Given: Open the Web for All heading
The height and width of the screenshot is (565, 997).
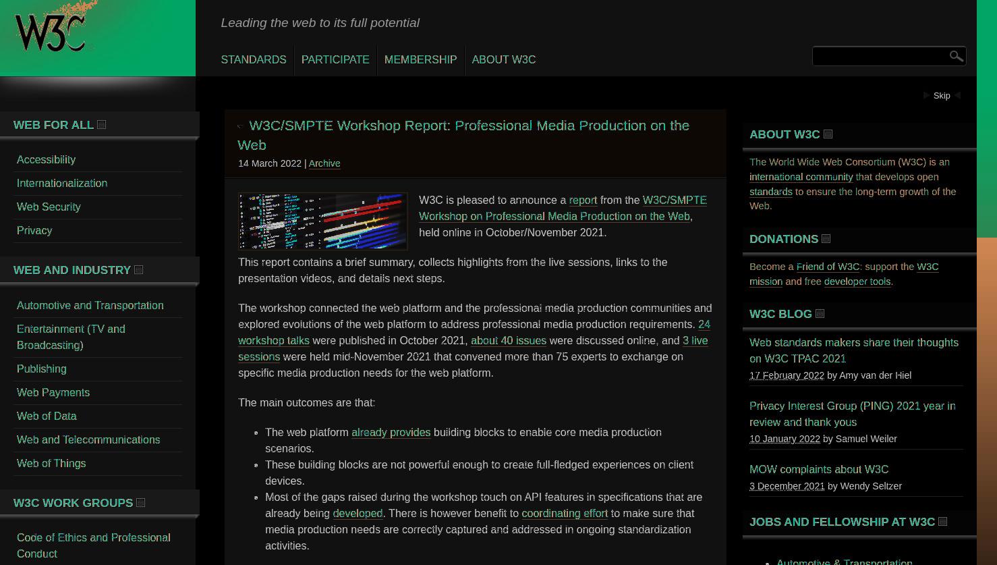Looking at the screenshot, I should [53, 125].
